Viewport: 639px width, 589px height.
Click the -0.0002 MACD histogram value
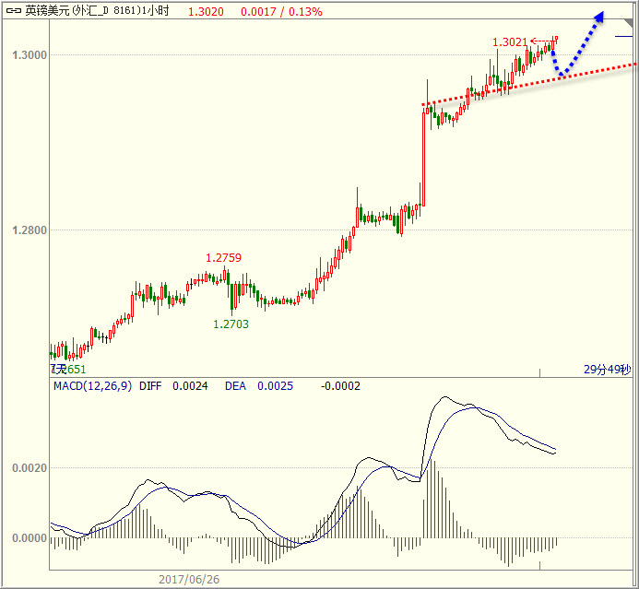coord(340,386)
